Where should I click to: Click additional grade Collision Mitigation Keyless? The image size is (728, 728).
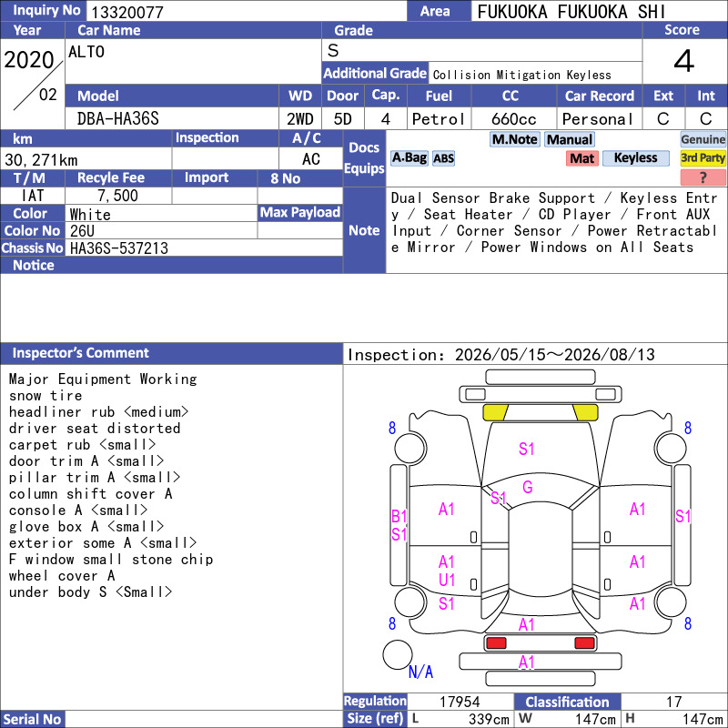point(521,75)
